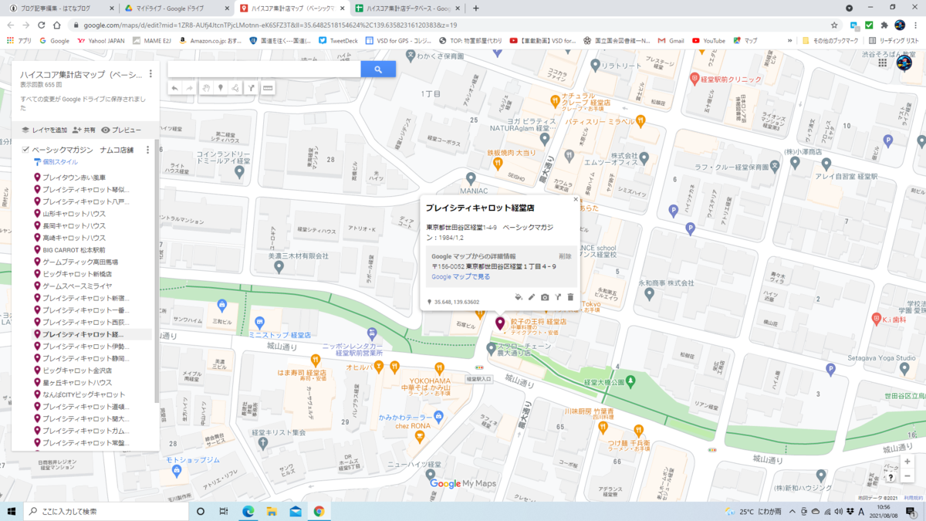The image size is (926, 521).
Task: Click 削除 in Google Maps details box
Action: (x=566, y=256)
